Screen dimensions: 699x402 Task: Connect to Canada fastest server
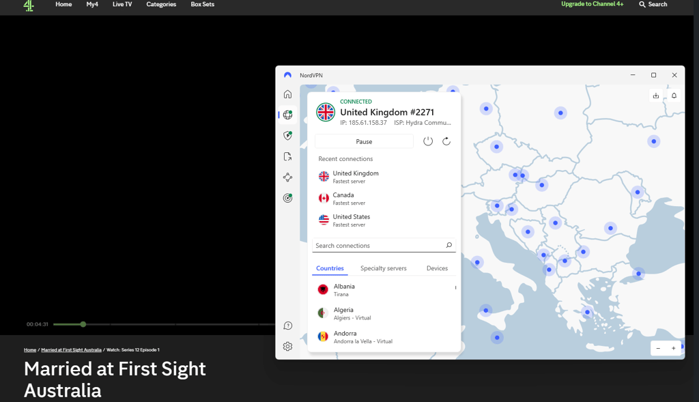384,199
